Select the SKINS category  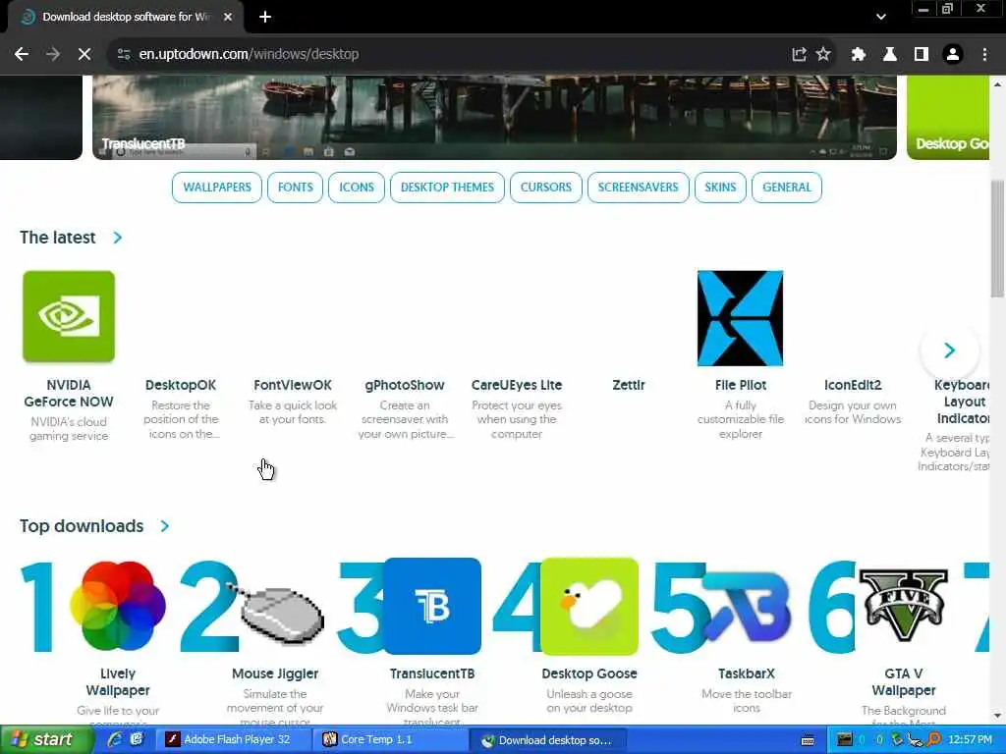[x=720, y=188]
